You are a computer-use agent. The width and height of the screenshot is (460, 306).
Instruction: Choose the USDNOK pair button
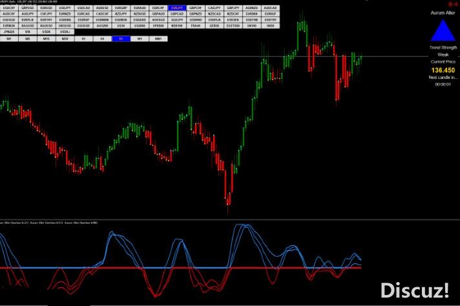pyautogui.click(x=121, y=19)
